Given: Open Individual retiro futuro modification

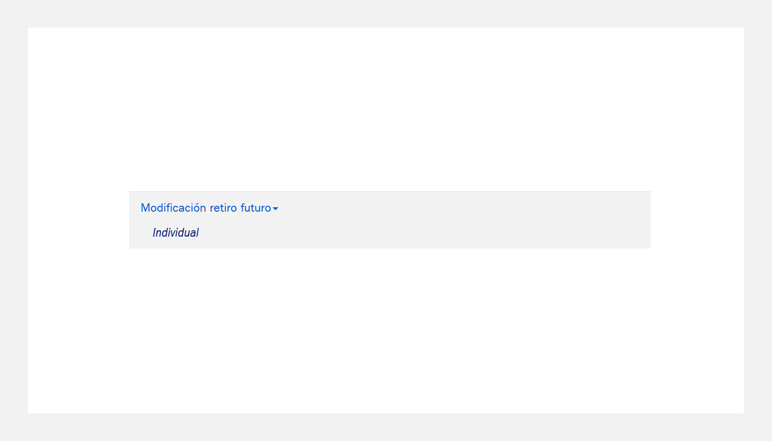Looking at the screenshot, I should point(175,233).
